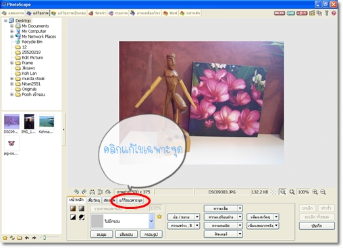The image size is (343, 248).
Task: Click the rotate clockwise arrow icon
Action: point(84,191)
